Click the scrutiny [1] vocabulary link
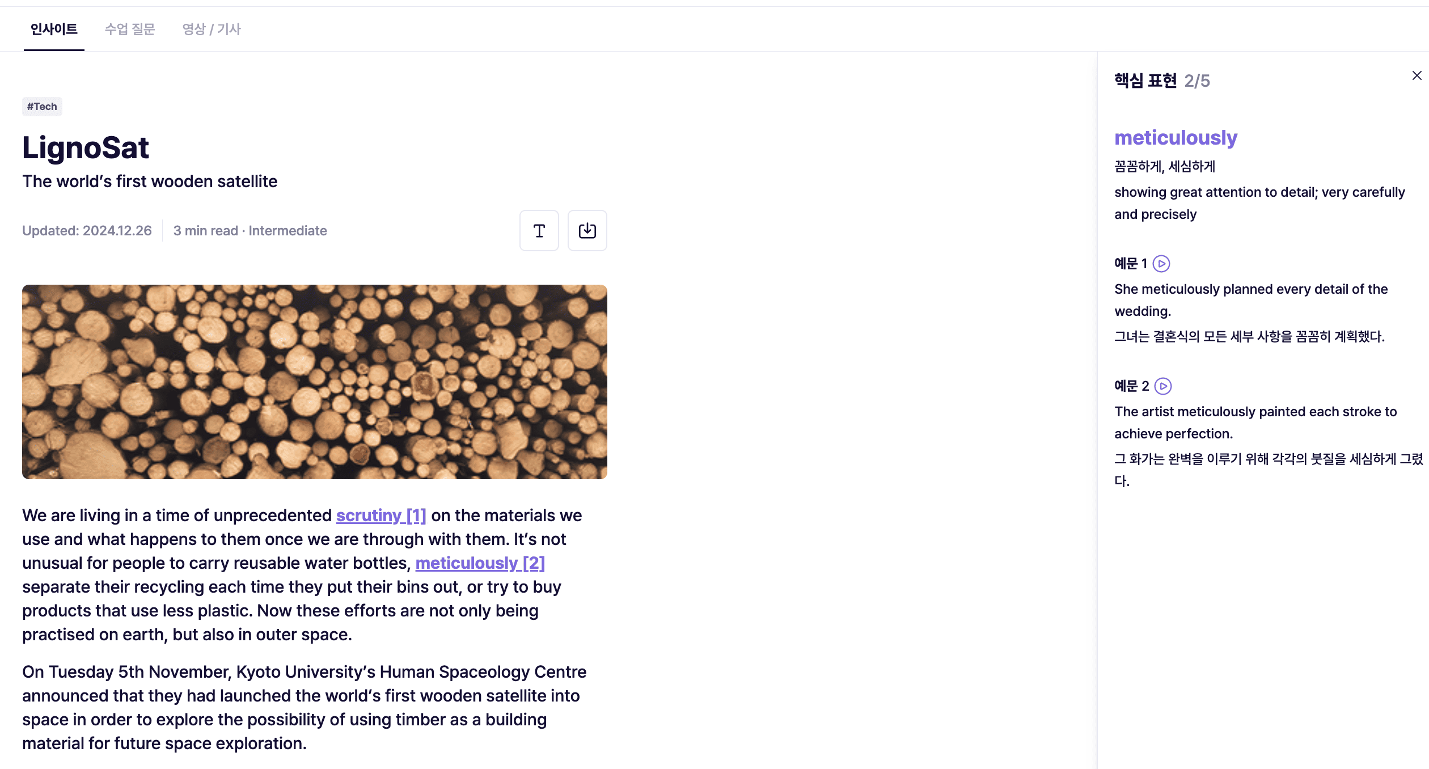This screenshot has height=769, width=1429. point(380,516)
